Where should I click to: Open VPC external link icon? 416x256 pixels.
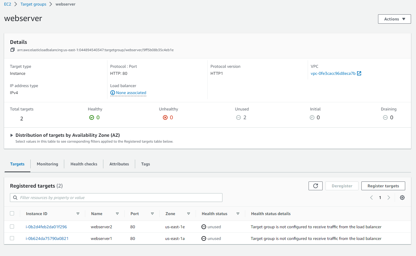point(359,73)
